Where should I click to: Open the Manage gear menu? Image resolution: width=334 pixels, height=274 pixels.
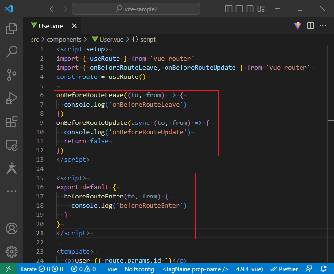click(x=12, y=252)
